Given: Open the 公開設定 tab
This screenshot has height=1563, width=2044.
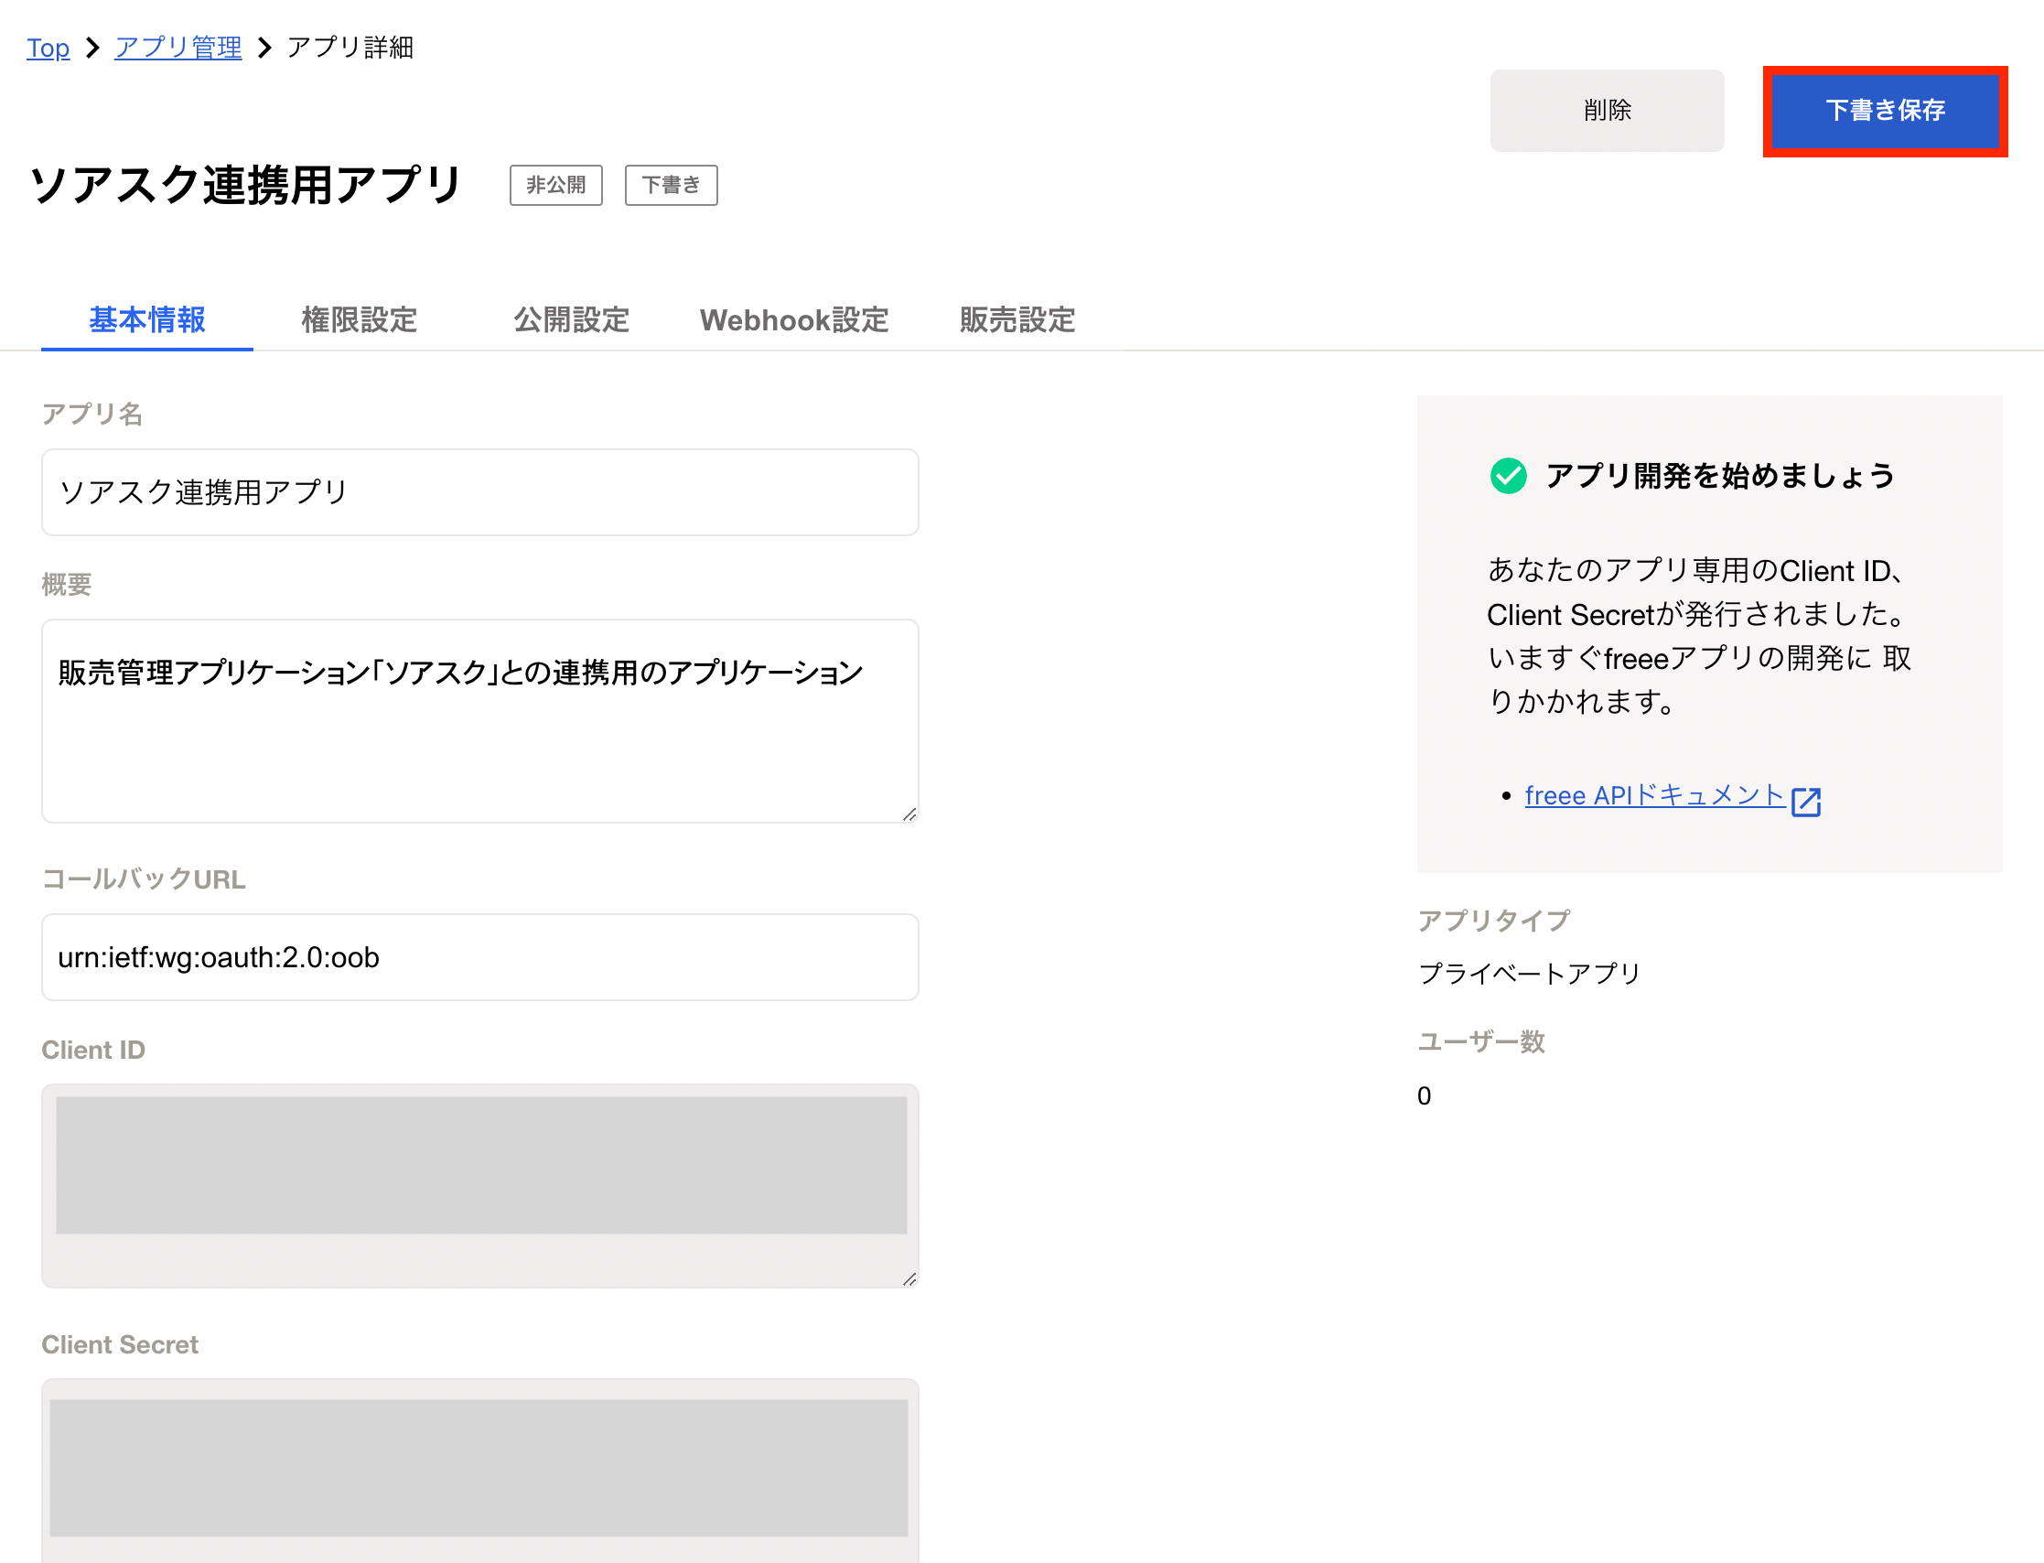Looking at the screenshot, I should (x=571, y=320).
